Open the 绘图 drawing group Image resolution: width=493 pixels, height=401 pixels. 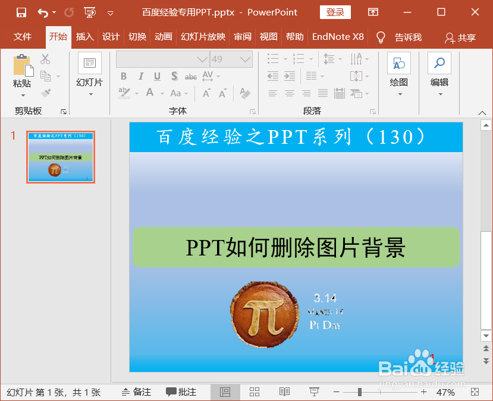[x=399, y=75]
